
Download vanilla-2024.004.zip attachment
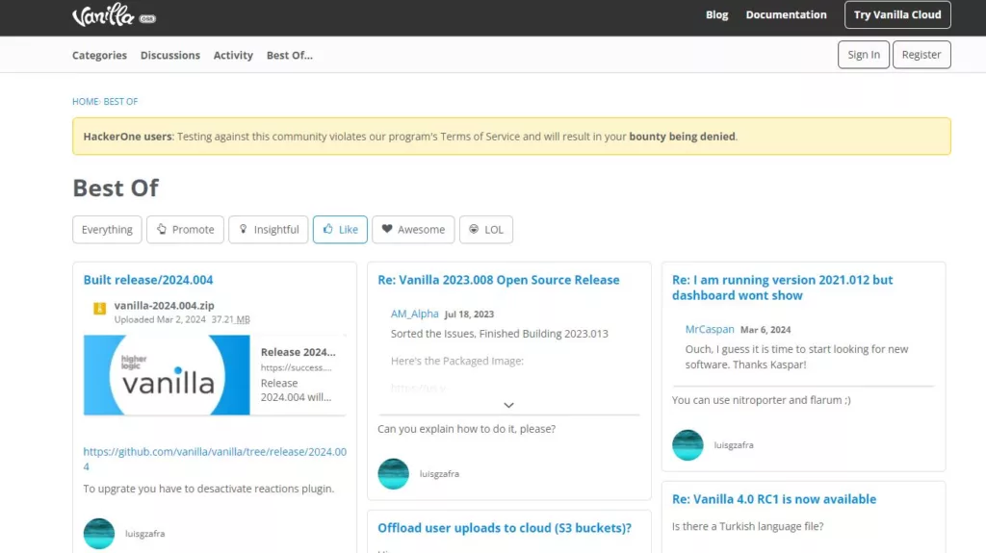coord(164,306)
